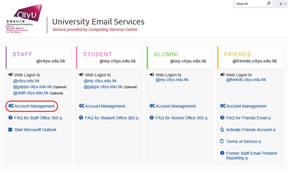Viewport: 288px width, 173px height.
Task: Click the question mark icon for Student FAQ
Action: tap(81, 117)
